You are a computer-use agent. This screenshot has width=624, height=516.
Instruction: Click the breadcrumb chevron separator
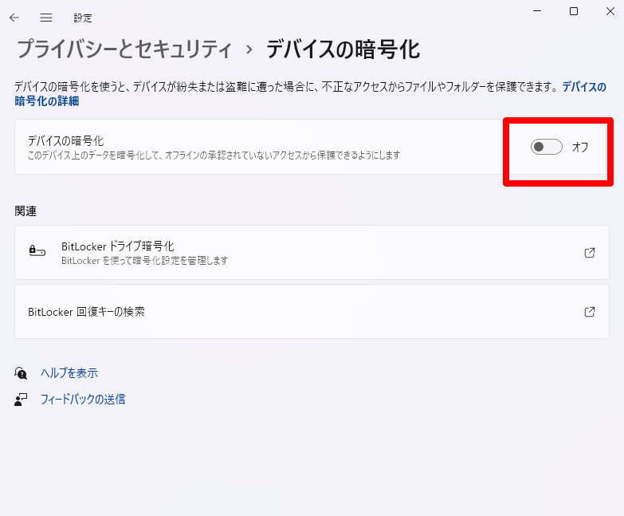point(249,49)
